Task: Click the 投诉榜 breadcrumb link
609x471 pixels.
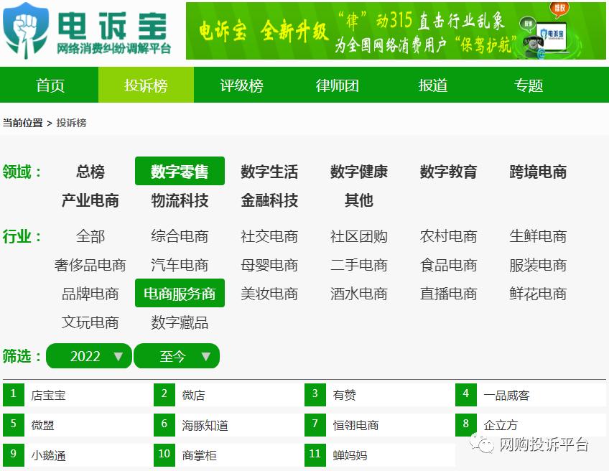Action: (73, 122)
